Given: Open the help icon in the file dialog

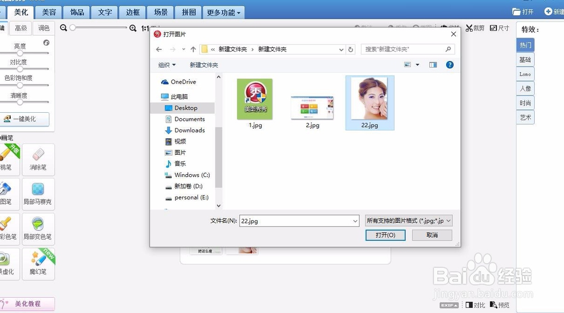Looking at the screenshot, I should (450, 65).
